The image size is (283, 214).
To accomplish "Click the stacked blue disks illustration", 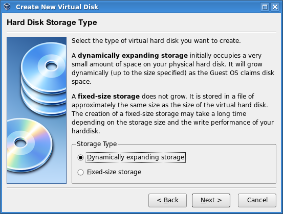I will pyautogui.click(x=43, y=79).
